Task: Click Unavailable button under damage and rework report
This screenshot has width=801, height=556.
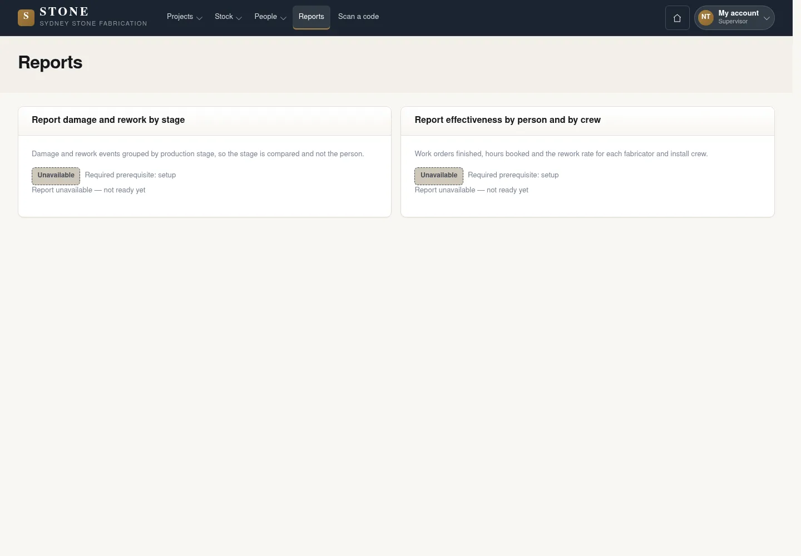Action: click(56, 176)
